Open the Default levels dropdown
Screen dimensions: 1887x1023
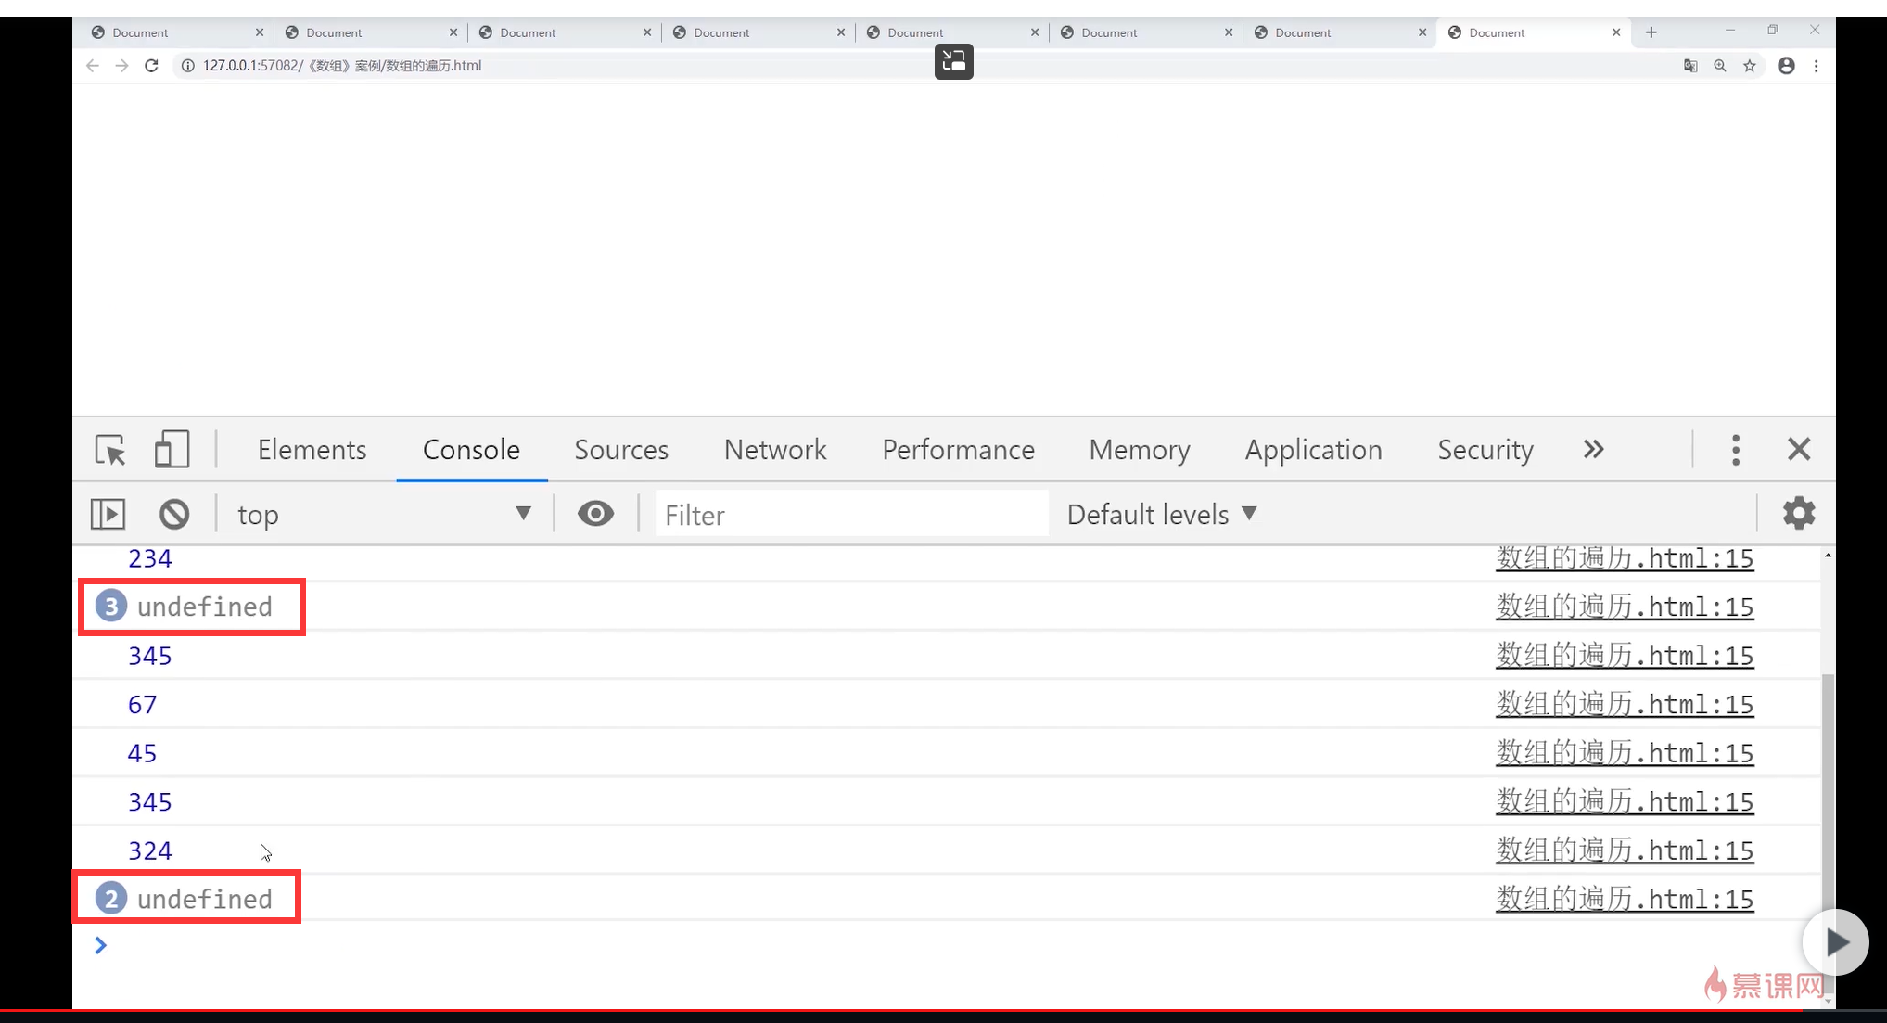pyautogui.click(x=1162, y=514)
